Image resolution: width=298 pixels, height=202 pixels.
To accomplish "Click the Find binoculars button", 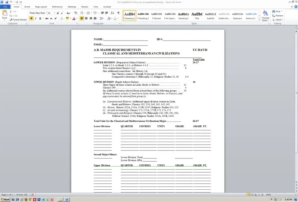I will [277, 12].
